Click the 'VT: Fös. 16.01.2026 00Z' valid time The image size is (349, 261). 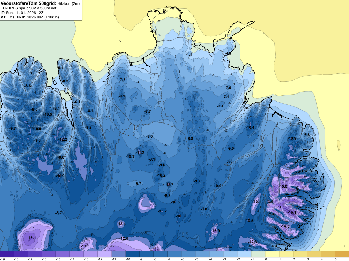point(22,17)
